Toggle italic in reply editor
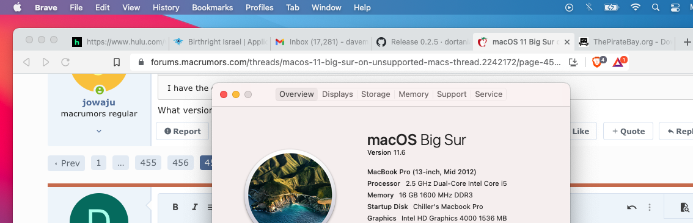 194,207
